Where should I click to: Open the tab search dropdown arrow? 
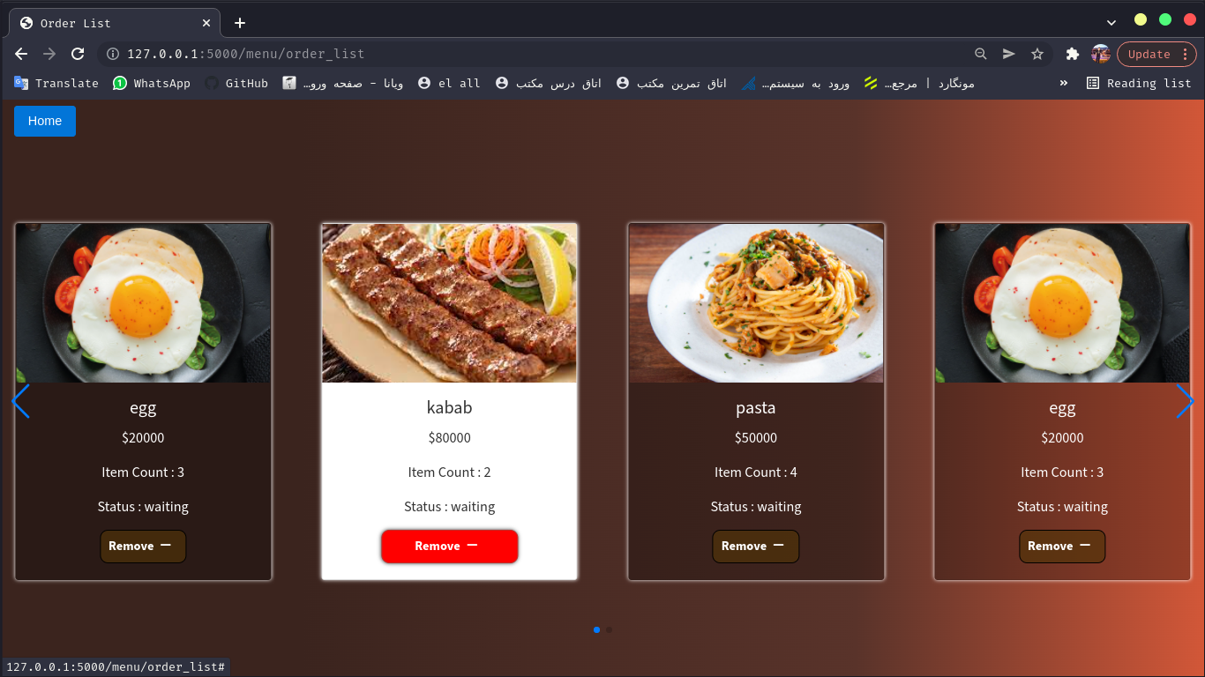tap(1111, 21)
